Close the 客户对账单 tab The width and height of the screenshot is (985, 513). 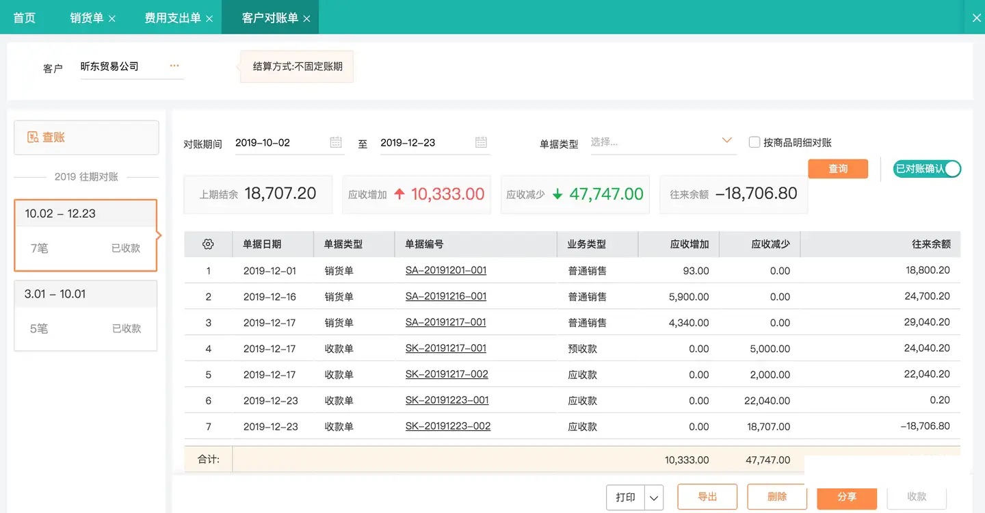[306, 18]
